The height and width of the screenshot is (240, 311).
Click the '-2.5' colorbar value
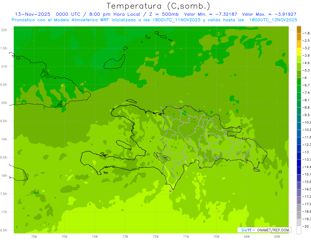point(306,41)
